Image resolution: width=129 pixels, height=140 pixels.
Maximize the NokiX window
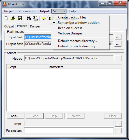point(110,3)
